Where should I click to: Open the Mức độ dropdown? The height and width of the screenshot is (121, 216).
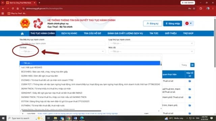coord(152,51)
